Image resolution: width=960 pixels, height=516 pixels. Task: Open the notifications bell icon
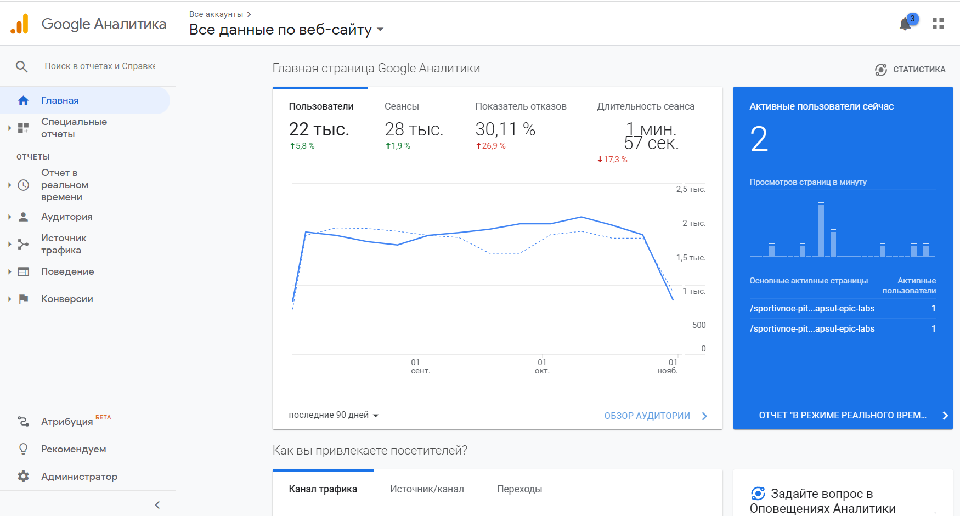pos(905,24)
